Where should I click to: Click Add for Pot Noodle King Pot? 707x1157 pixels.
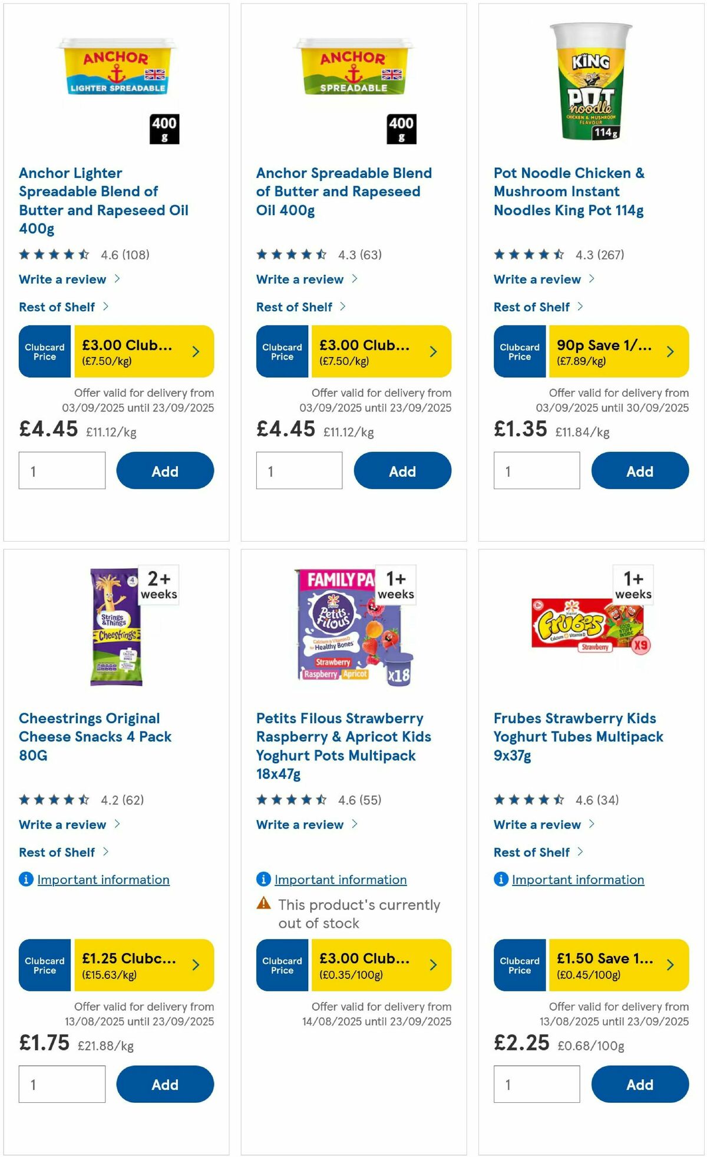pos(640,471)
